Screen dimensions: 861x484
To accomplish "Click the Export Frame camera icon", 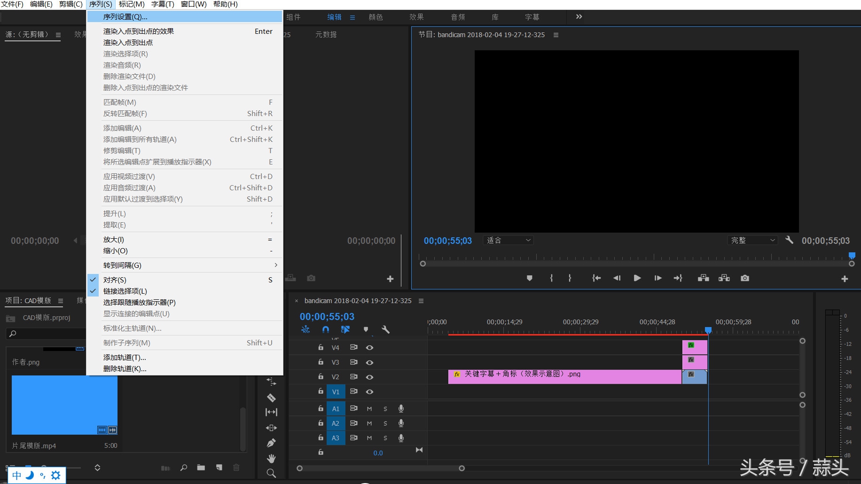I will coord(745,278).
